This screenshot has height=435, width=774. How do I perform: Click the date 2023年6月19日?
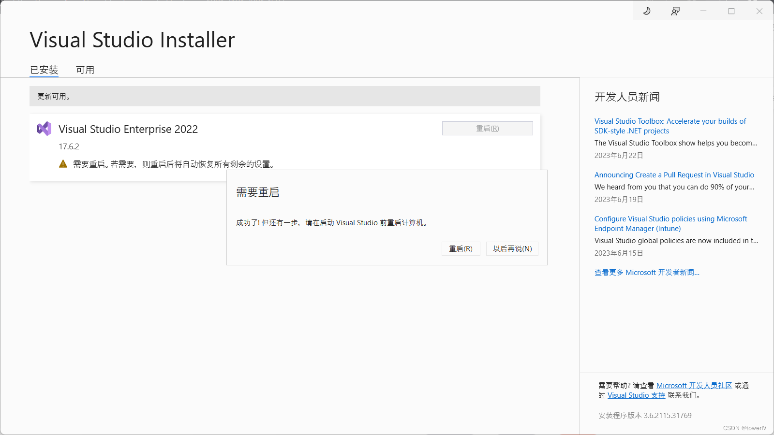(x=619, y=200)
